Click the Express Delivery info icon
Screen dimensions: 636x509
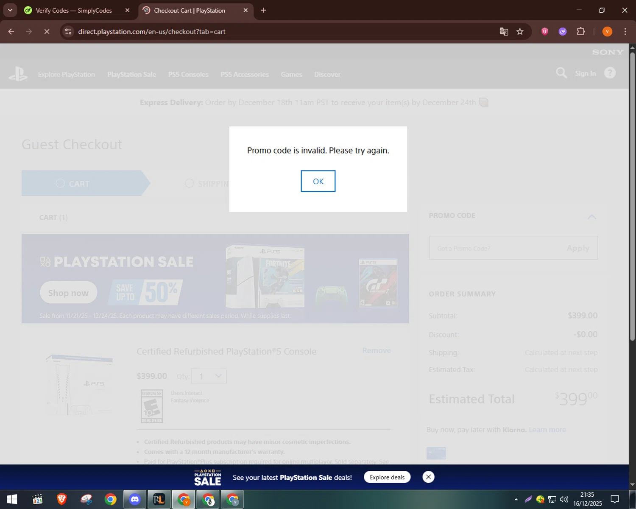pos(484,102)
